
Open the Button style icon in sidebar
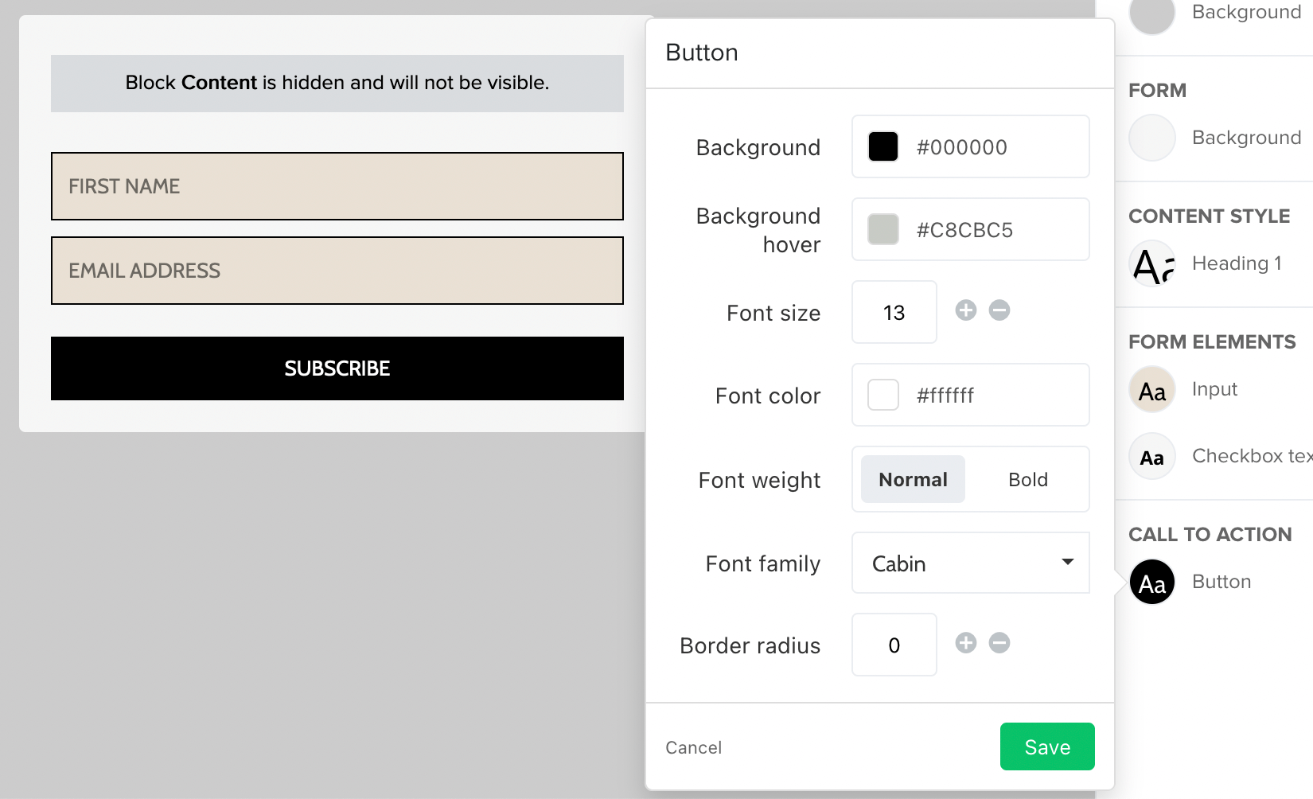click(x=1152, y=583)
